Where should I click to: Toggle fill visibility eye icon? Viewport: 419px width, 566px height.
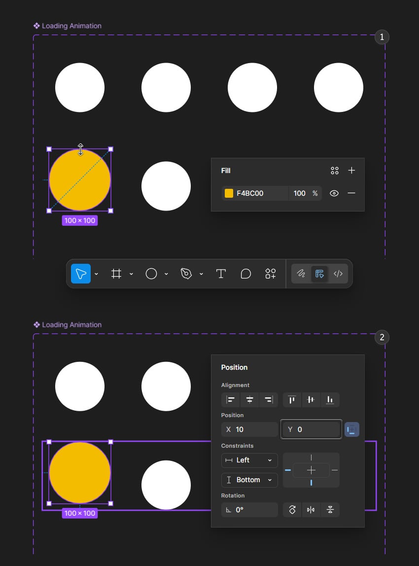click(334, 193)
